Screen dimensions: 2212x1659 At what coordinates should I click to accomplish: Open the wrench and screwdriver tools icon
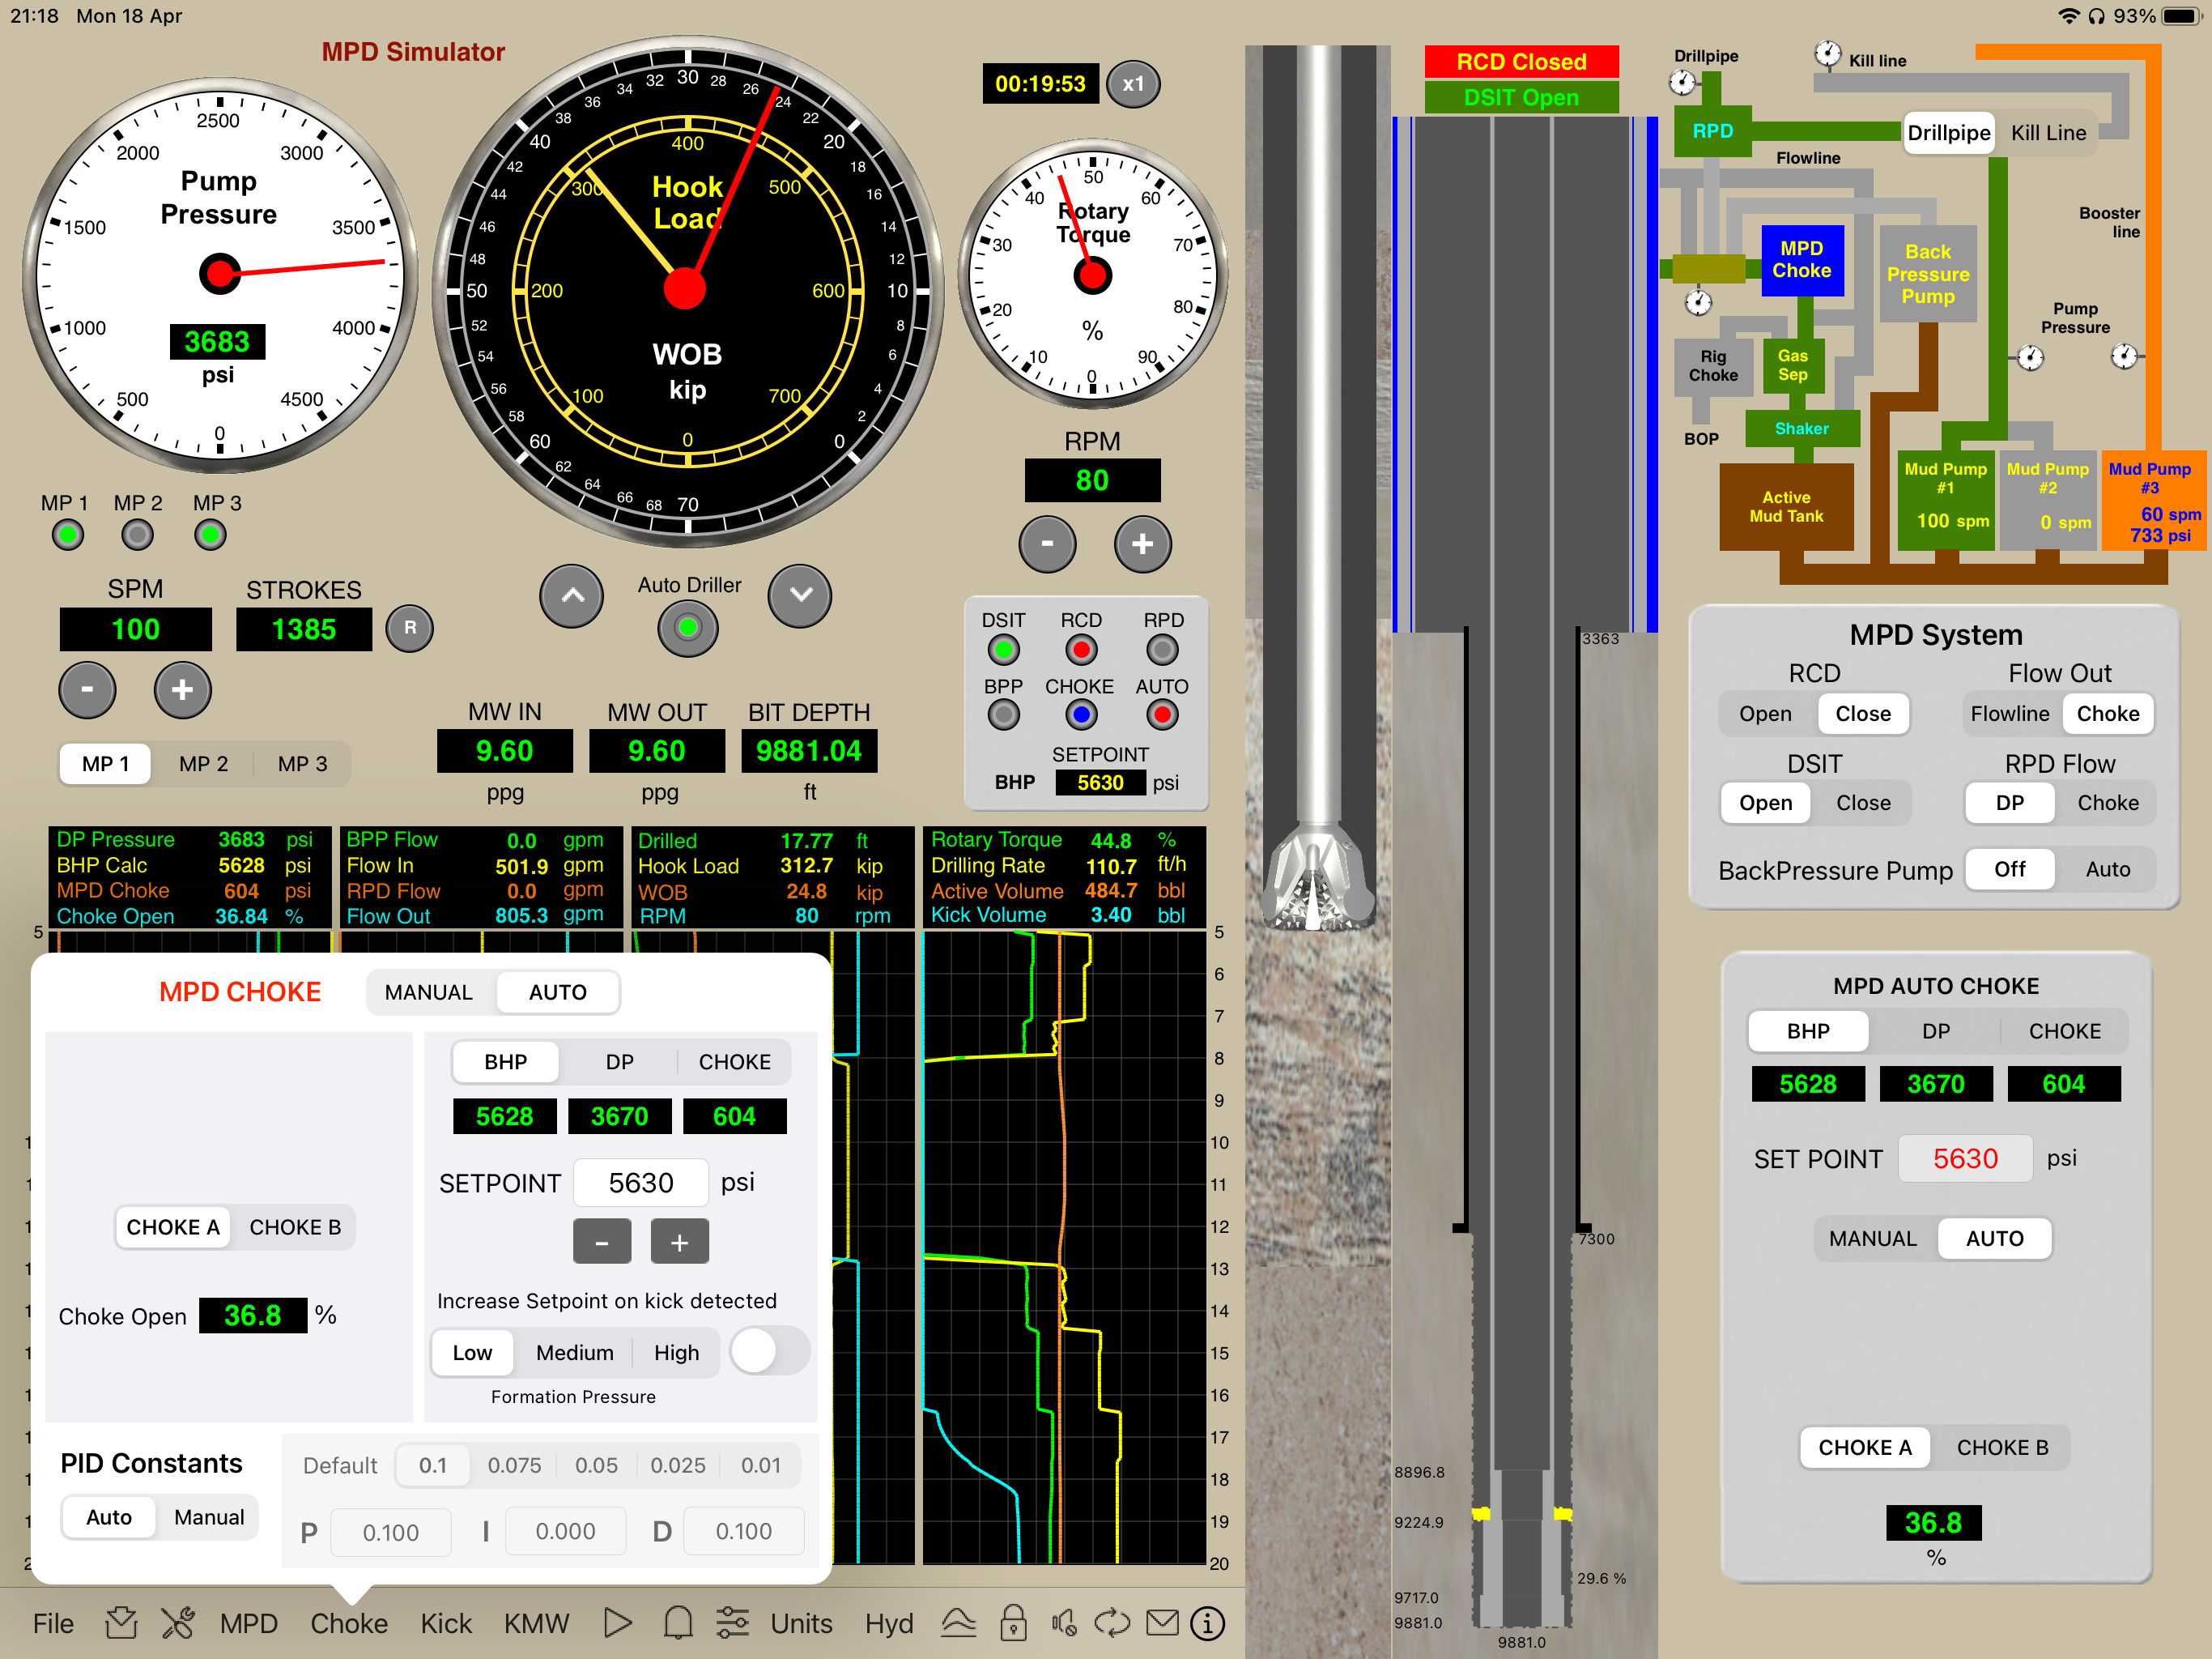pos(178,1623)
